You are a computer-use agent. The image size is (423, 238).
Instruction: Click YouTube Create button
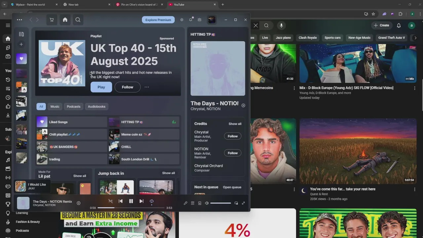381,25
